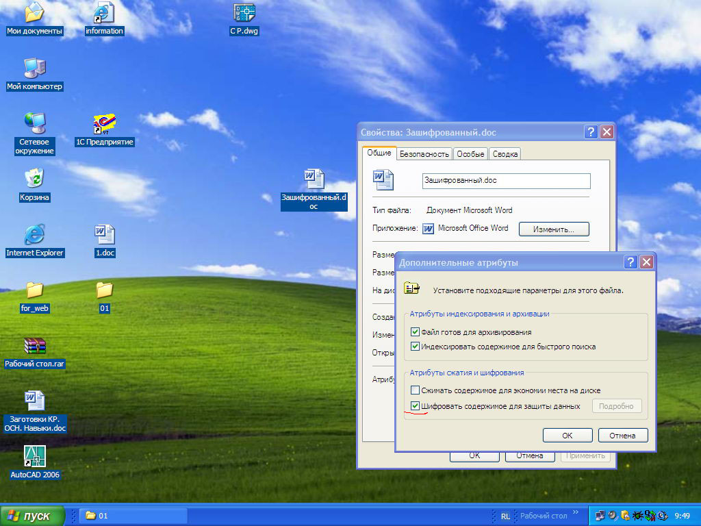This screenshot has width=701, height=526.
Task: Click the file name field Зашифрованный.doc
Action: coord(506,181)
